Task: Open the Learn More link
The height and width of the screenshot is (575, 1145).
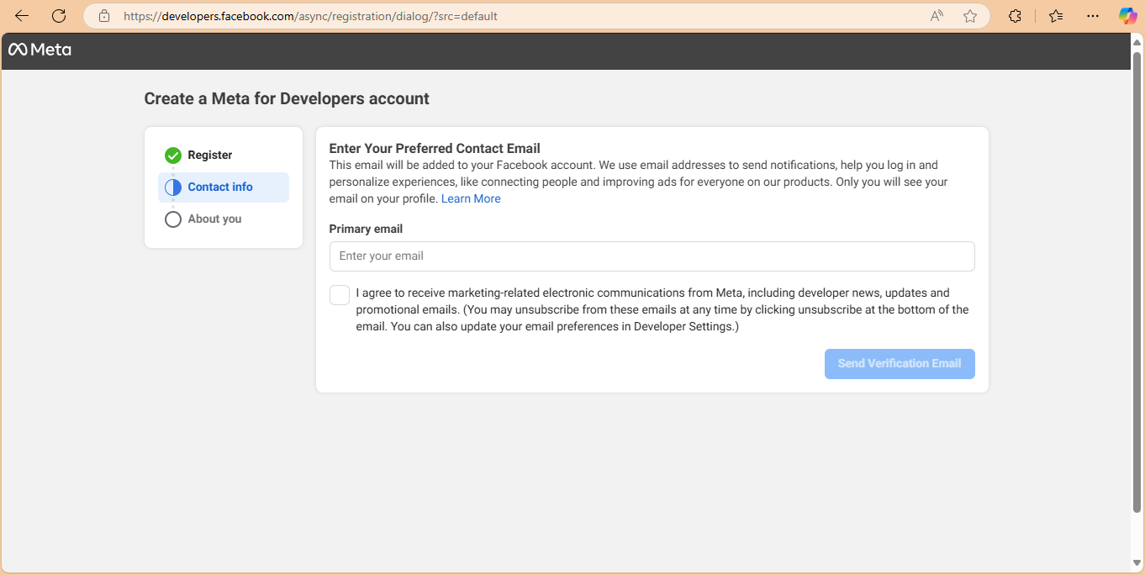Action: [x=470, y=198]
